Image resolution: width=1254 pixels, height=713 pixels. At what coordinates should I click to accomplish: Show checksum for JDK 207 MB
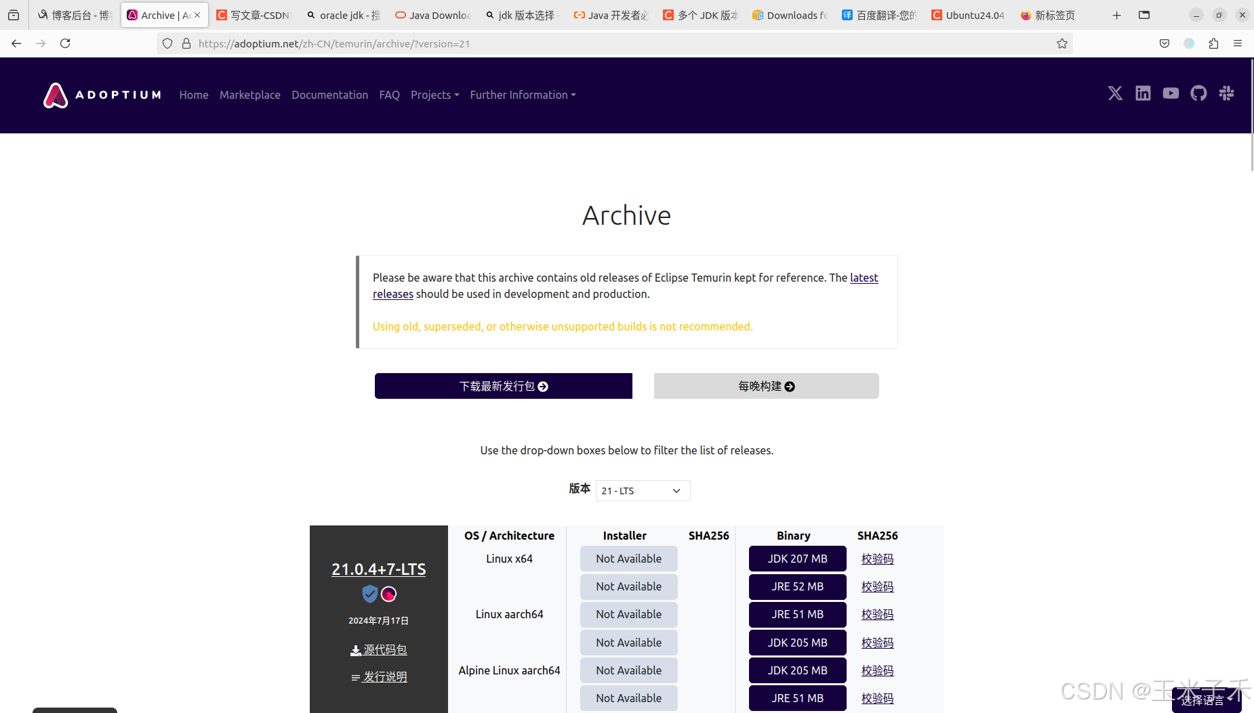click(x=877, y=559)
